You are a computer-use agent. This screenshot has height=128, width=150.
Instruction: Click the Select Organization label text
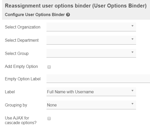22,27
